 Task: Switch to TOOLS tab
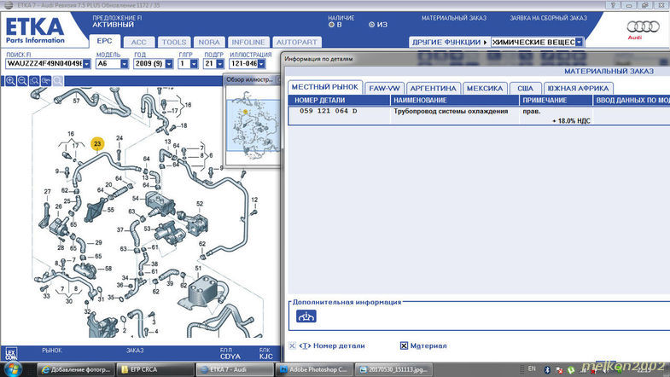coord(174,42)
